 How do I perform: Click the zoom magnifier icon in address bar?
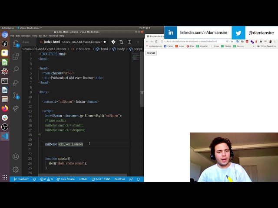pos(227,42)
